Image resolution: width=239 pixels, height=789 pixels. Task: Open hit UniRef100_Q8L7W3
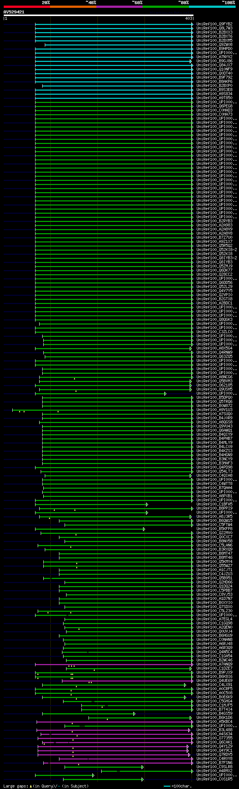(214, 28)
